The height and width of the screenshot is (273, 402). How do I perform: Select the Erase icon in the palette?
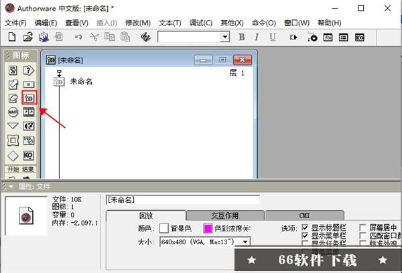click(x=13, y=98)
